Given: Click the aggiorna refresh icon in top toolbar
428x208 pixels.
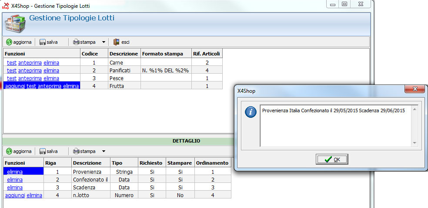Looking at the screenshot, I should coord(9,42).
